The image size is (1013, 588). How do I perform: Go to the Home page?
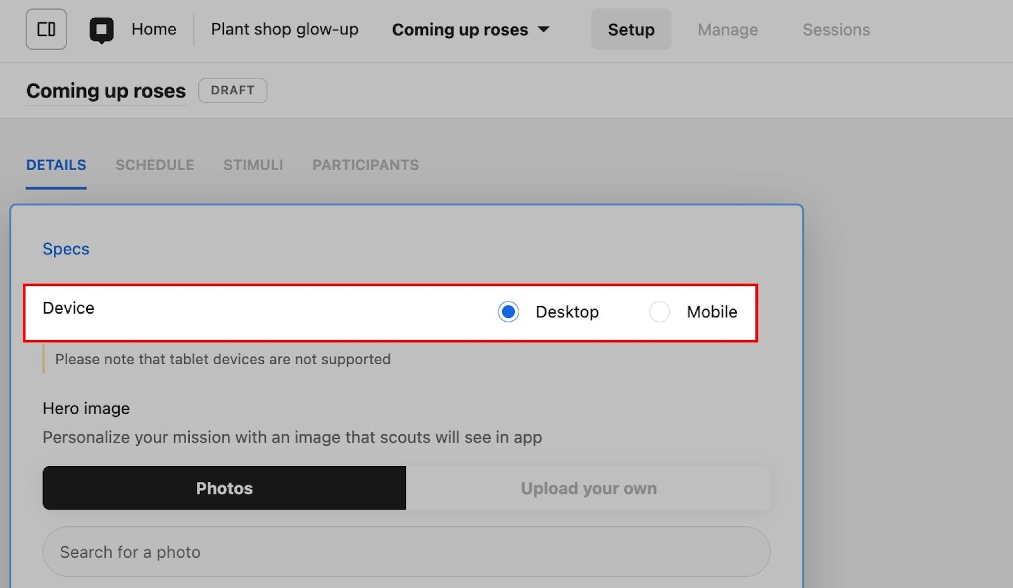point(154,29)
